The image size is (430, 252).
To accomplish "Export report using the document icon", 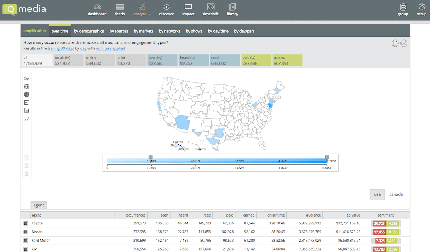I will click(395, 43).
